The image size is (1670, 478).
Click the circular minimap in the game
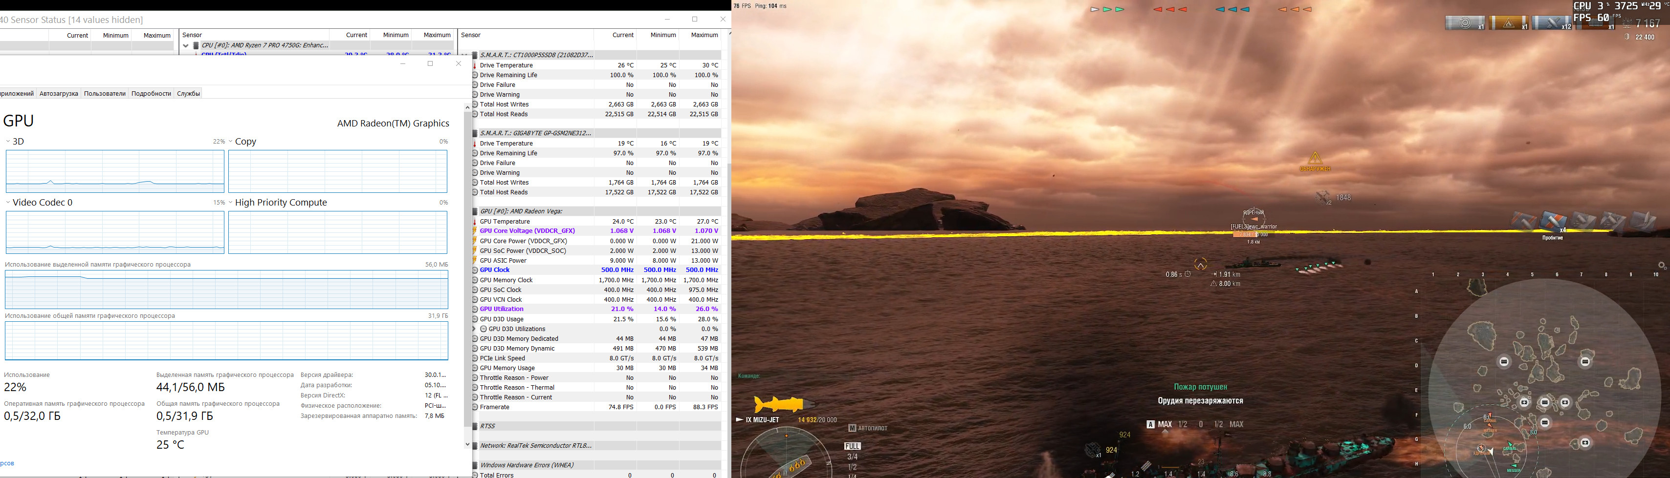1544,379
